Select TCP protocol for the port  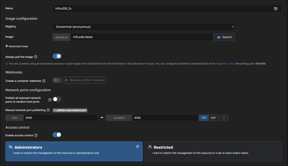tap(204, 118)
